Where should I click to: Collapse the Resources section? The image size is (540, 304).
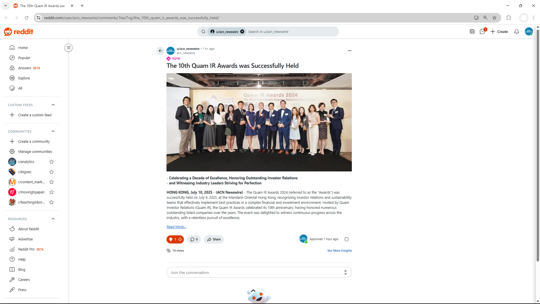pos(53,219)
